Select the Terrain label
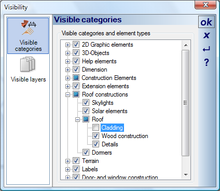This screenshot has height=191, width=220. (x=90, y=161)
